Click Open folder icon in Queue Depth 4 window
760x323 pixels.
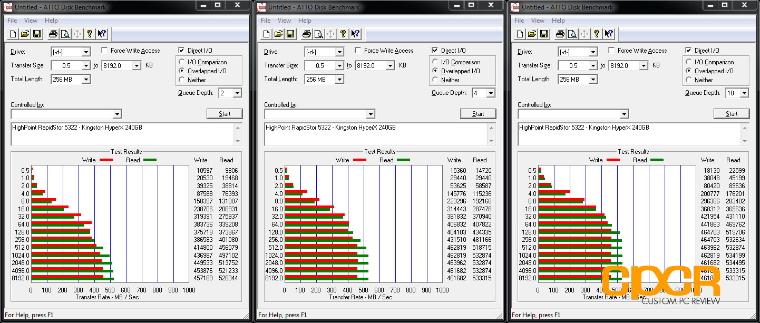click(278, 34)
